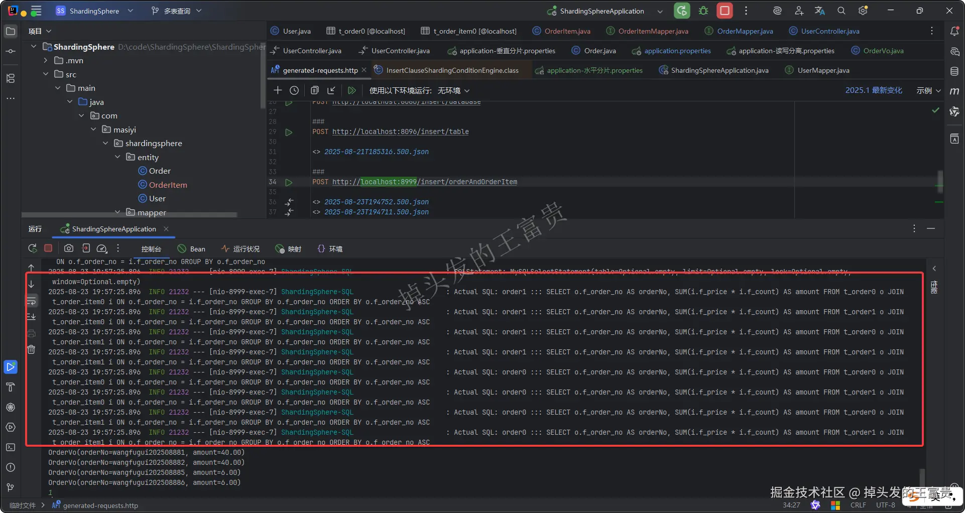Viewport: 965px width, 513px height.
Task: Run the insert/table request from the gutter
Action: point(289,132)
